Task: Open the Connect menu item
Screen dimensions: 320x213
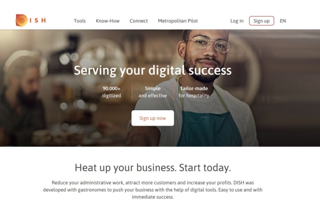Action: coord(139,21)
